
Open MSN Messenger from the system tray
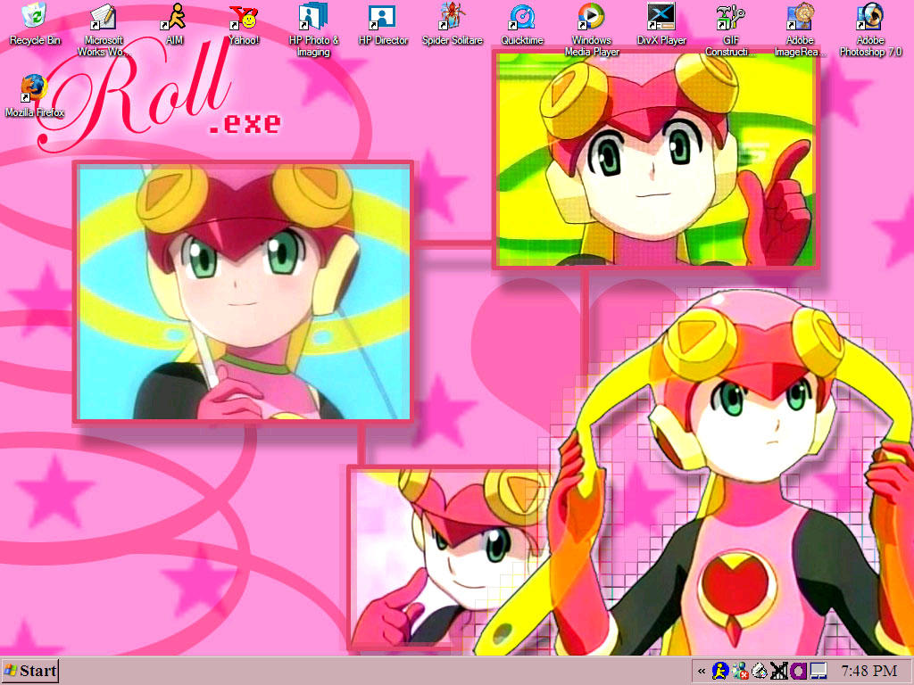point(740,671)
